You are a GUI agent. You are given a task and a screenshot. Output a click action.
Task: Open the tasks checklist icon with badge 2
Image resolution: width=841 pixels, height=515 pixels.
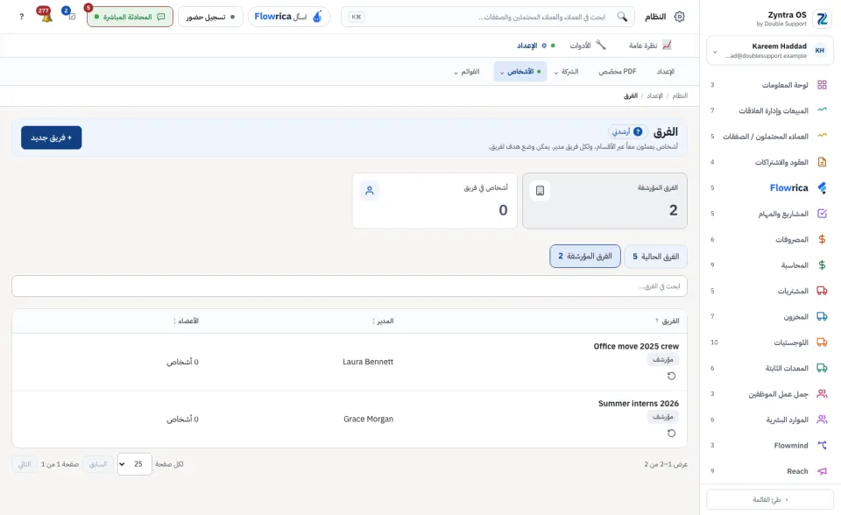(71, 16)
